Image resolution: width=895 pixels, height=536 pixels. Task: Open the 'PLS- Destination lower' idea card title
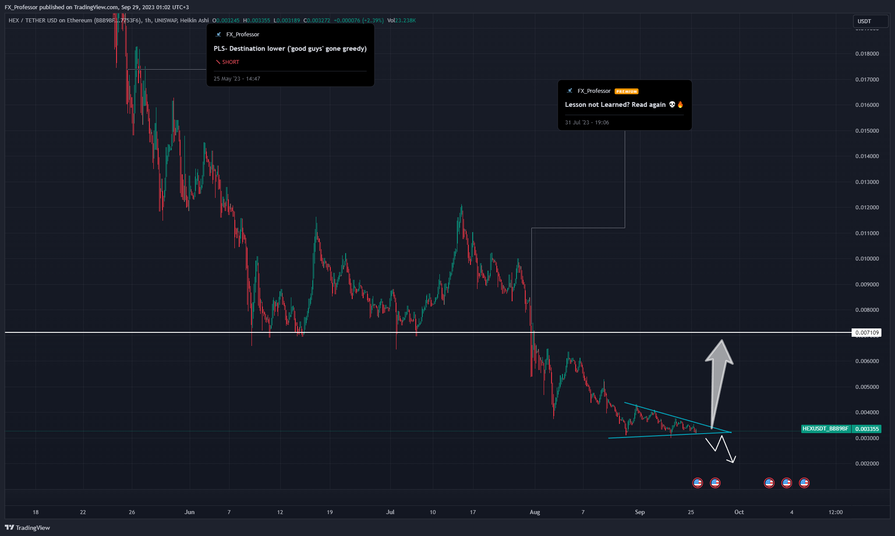pos(290,49)
